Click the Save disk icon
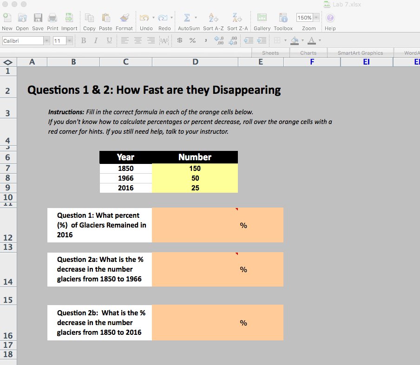Screen dimensions: 420x365 (38, 18)
